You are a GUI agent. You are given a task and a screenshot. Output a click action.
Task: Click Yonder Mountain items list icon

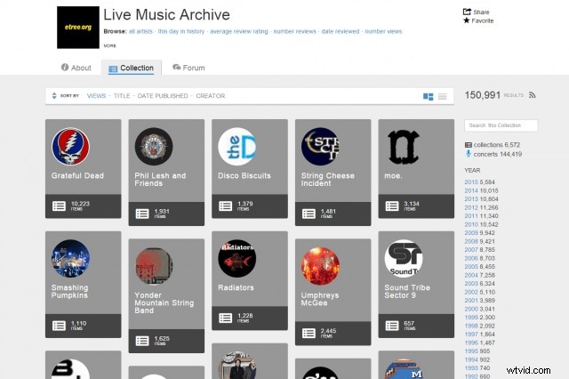point(142,341)
